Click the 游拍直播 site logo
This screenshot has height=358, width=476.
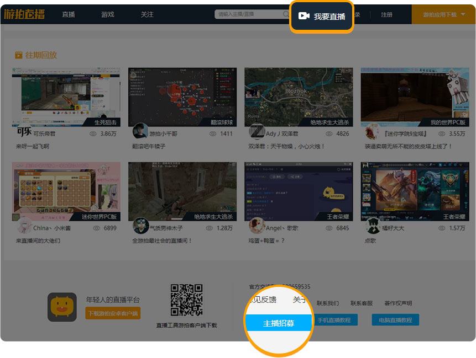click(25, 14)
